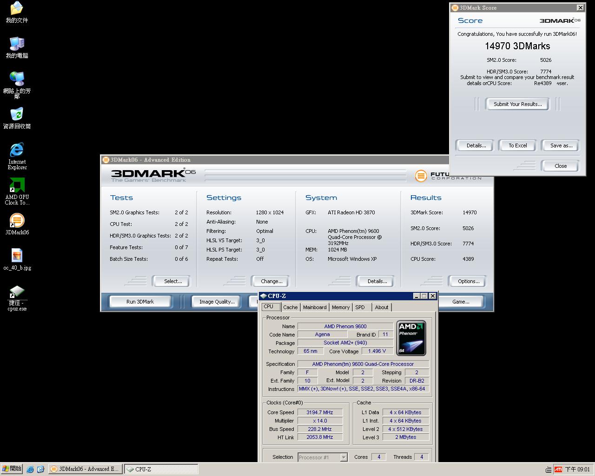Click the Bus Speed value 228.2 MHz
Image resolution: width=595 pixels, height=476 pixels.
click(320, 429)
